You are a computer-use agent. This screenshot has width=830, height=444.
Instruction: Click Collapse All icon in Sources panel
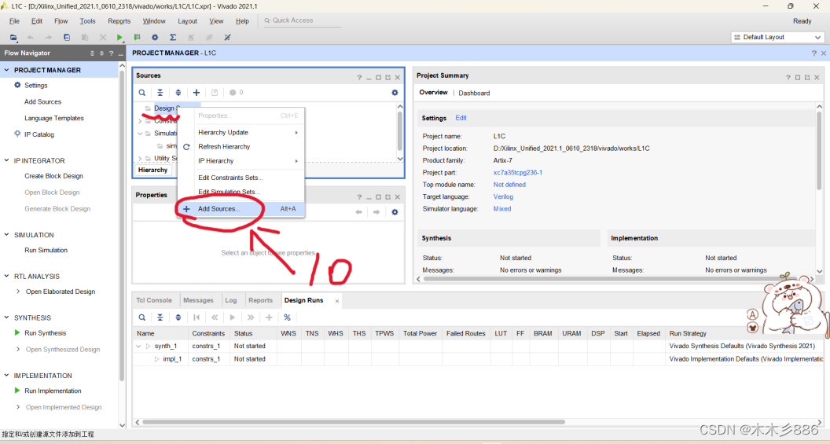(x=160, y=93)
